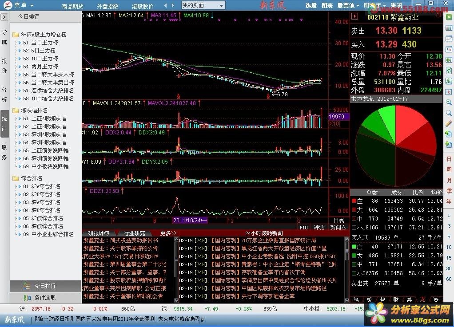454x327 pixels.
Task: Click 图表 in the top toolbar
Action: pyautogui.click(x=327, y=5)
